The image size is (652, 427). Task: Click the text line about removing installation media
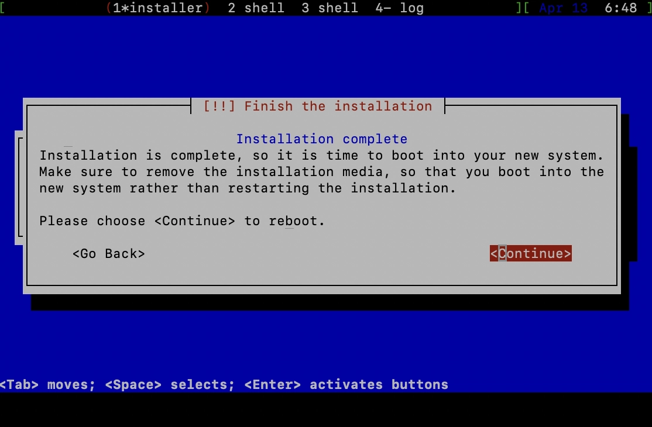(x=321, y=171)
